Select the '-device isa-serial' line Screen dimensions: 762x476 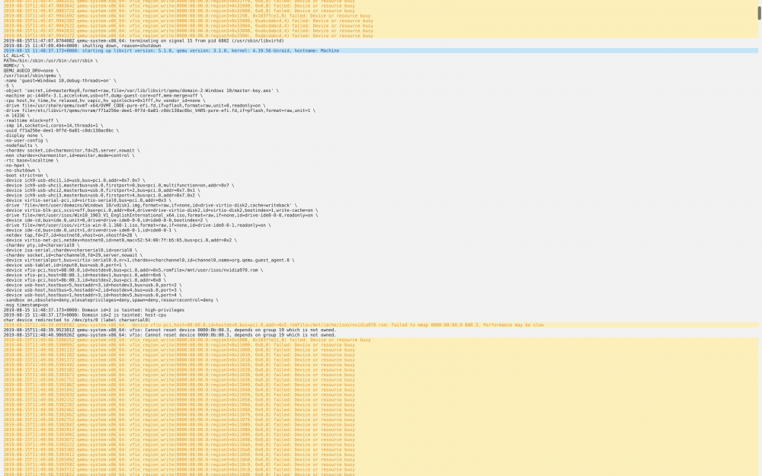coord(70,250)
